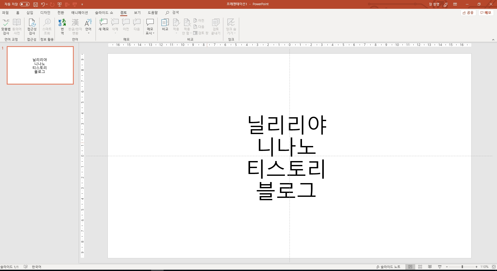Click the 비교 compare icon
The width and height of the screenshot is (497, 271).
165,25
